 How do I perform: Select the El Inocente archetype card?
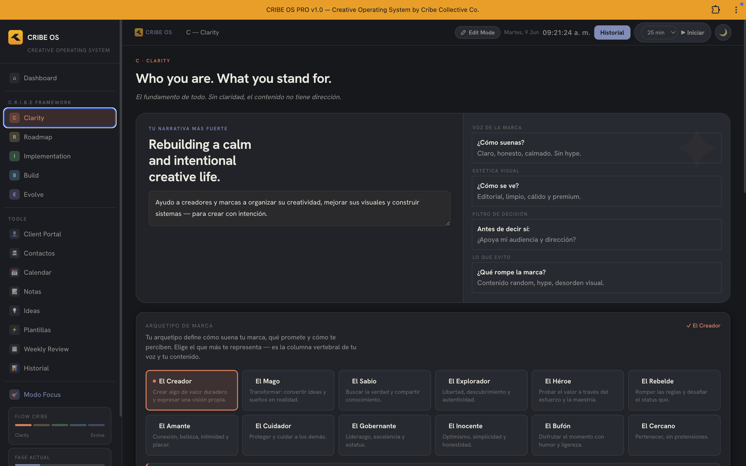[481, 435]
